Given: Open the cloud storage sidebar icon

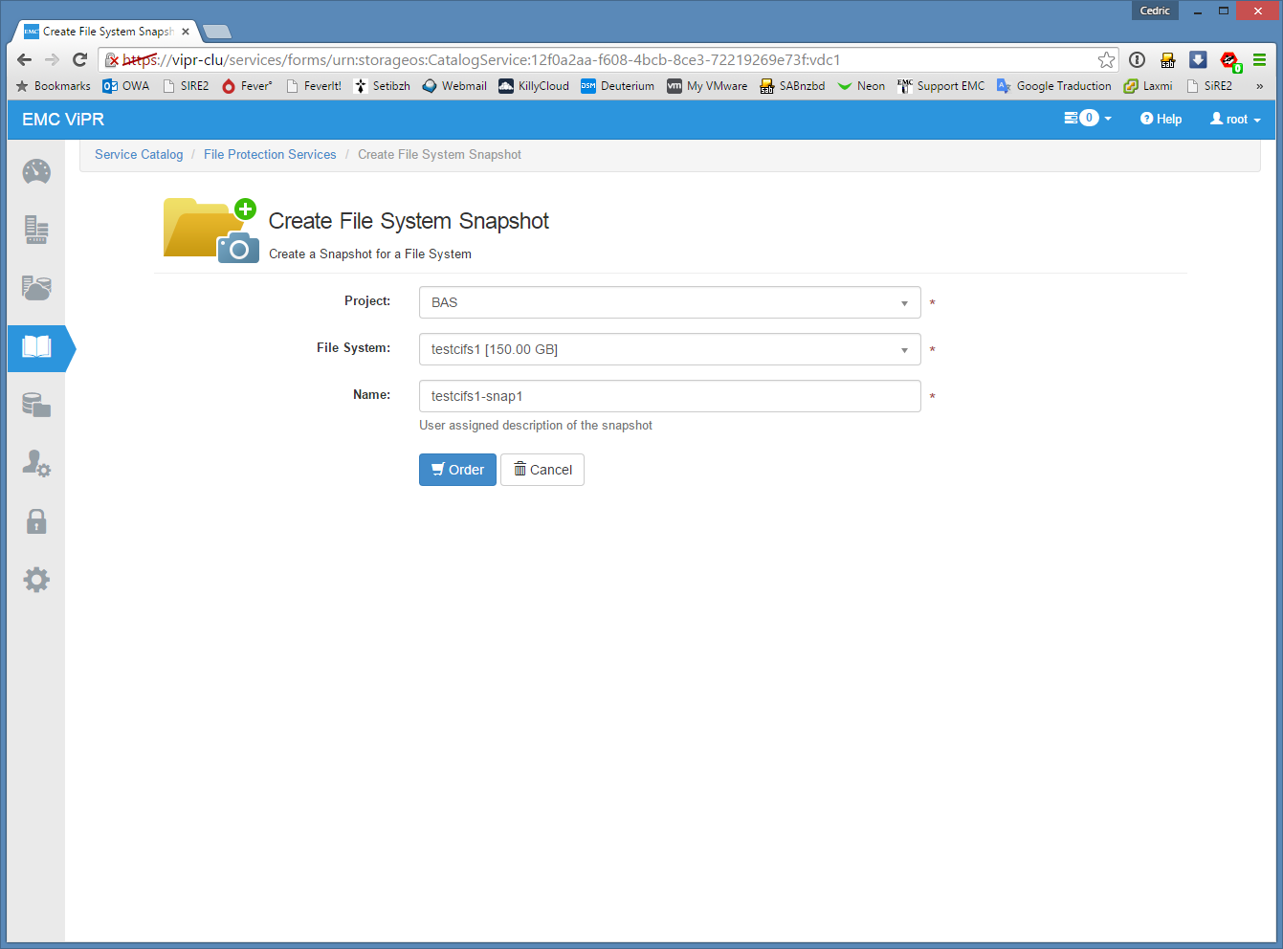Looking at the screenshot, I should 36,288.
